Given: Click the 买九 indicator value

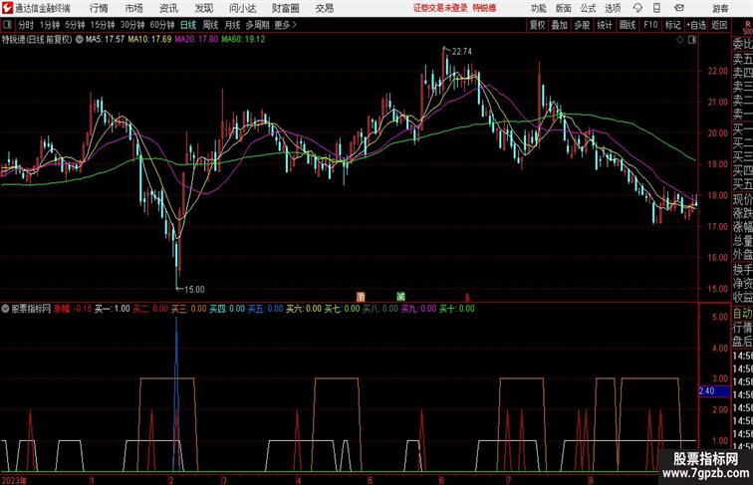Looking at the screenshot, I should 418,309.
